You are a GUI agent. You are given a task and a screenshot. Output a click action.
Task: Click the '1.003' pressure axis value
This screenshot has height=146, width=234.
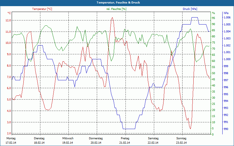[x=227, y=39]
